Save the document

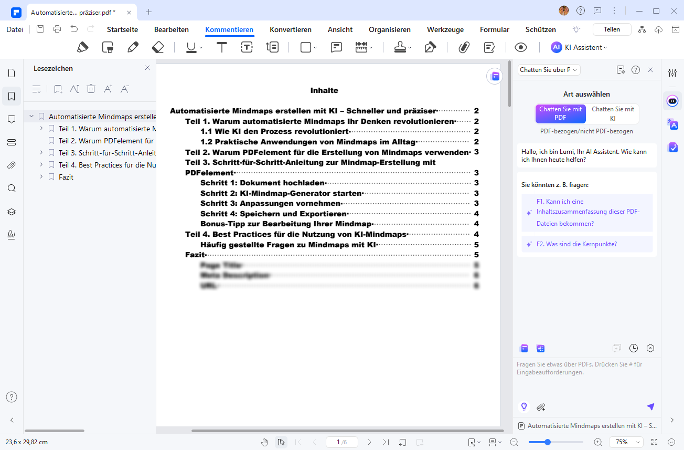[x=40, y=29]
